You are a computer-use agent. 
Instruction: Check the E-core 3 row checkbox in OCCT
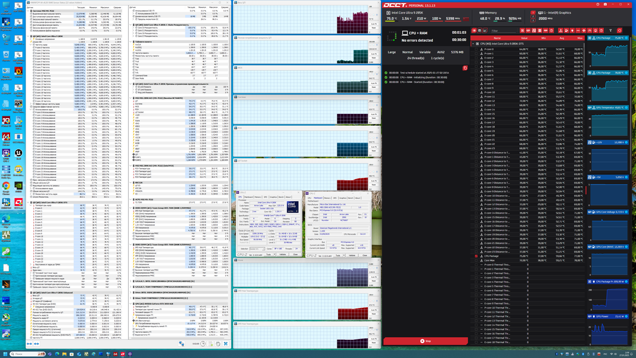pyautogui.click(x=476, y=62)
